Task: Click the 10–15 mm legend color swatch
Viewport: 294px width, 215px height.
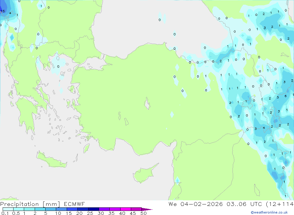Action: tap(61, 209)
